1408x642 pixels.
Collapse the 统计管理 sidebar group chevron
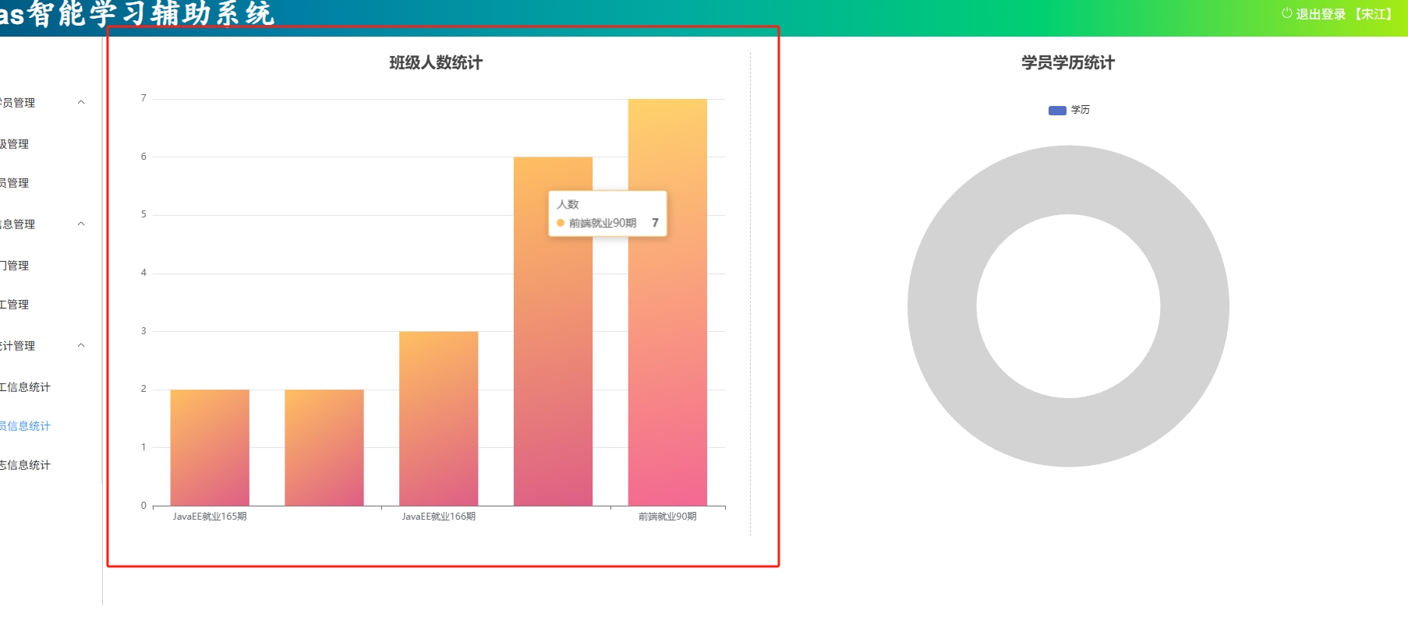point(81,346)
